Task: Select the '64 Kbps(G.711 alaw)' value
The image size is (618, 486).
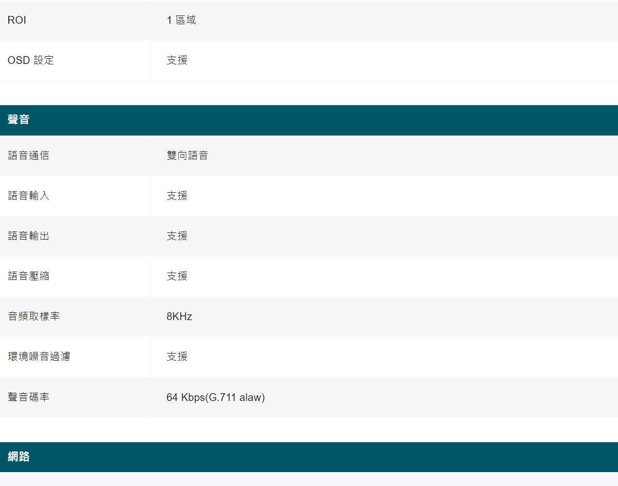Action: (215, 397)
